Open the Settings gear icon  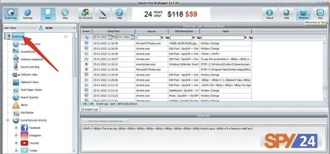(27, 14)
